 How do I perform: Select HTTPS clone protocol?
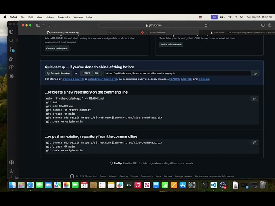click(86, 73)
